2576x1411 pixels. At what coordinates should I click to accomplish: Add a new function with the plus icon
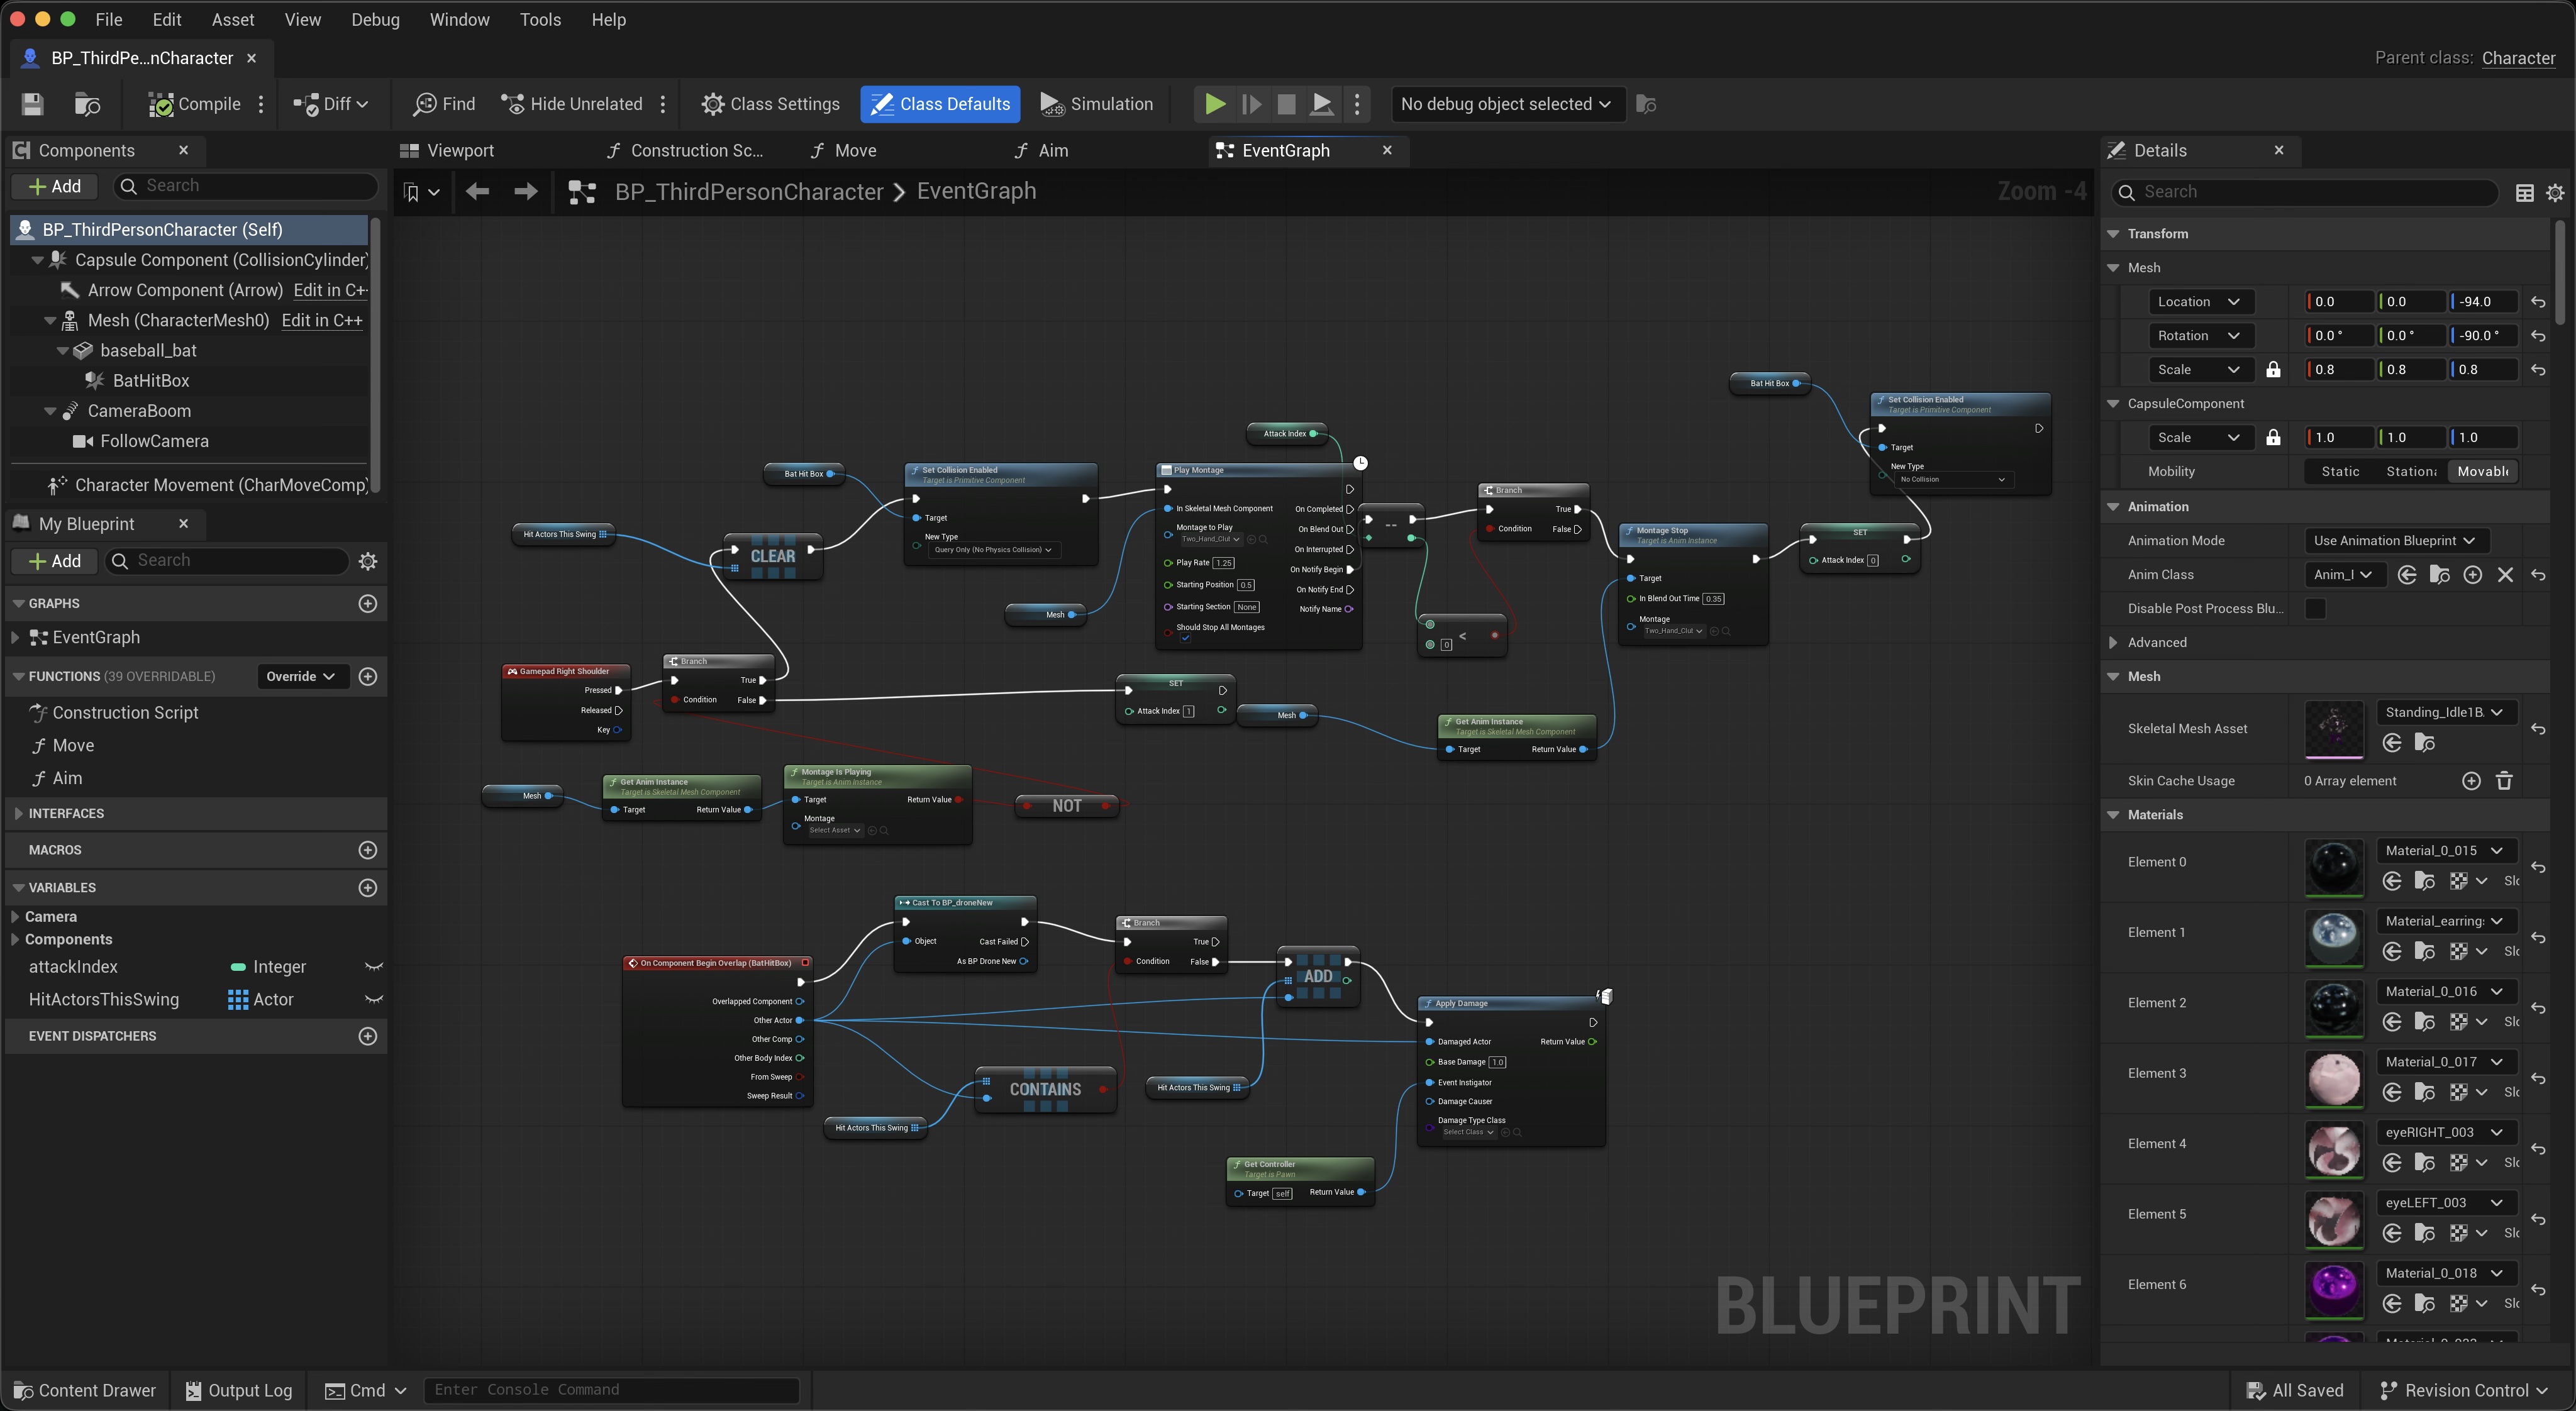point(368,676)
